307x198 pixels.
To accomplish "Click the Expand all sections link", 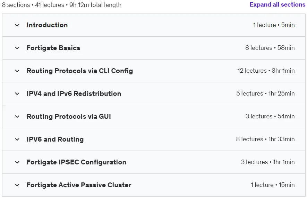I will point(278,4).
